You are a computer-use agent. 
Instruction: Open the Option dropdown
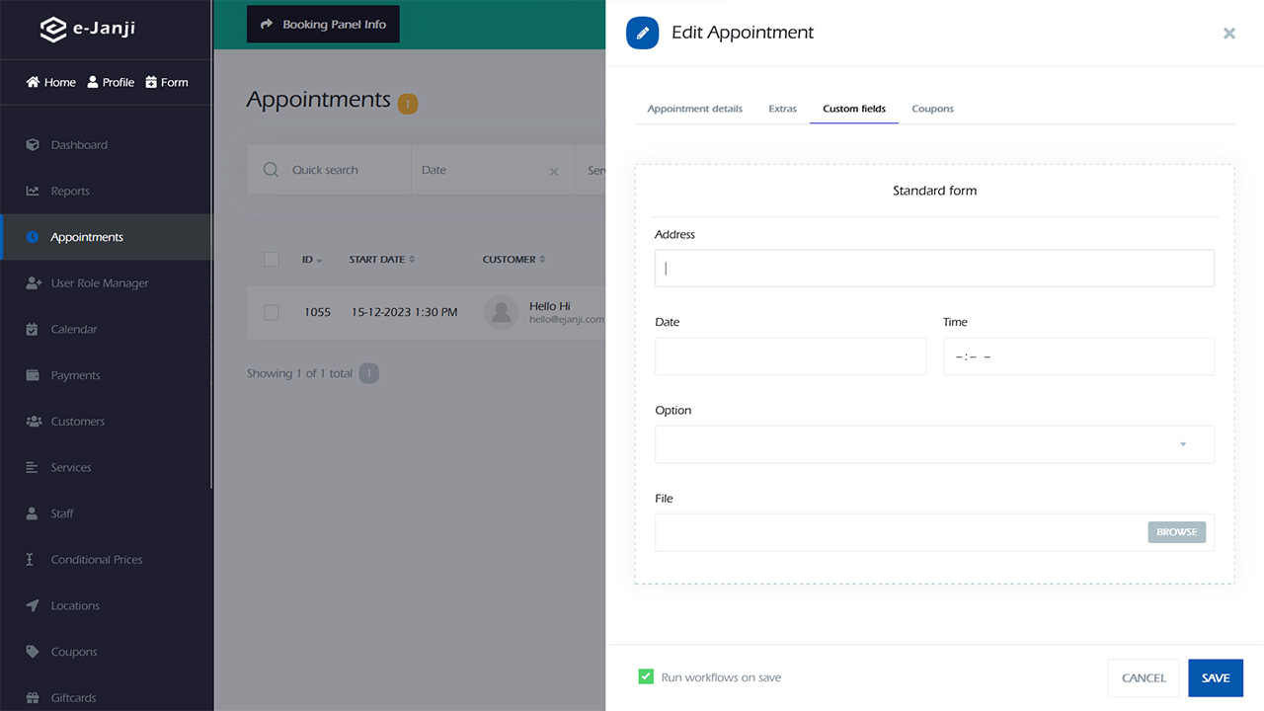coord(934,444)
